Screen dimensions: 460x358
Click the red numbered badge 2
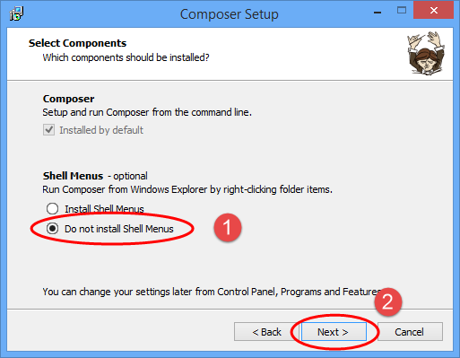[x=387, y=301]
